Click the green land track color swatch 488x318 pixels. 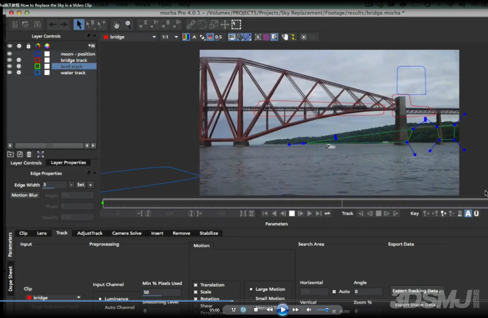click(38, 66)
